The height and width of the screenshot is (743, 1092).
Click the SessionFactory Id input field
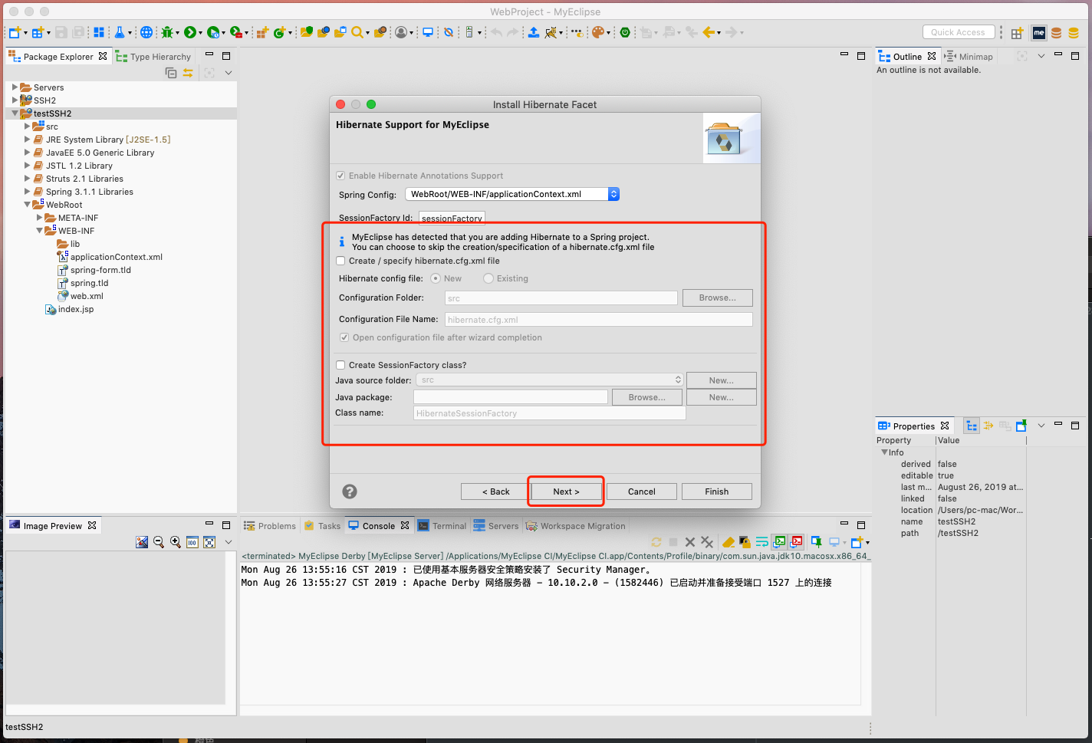pos(452,218)
